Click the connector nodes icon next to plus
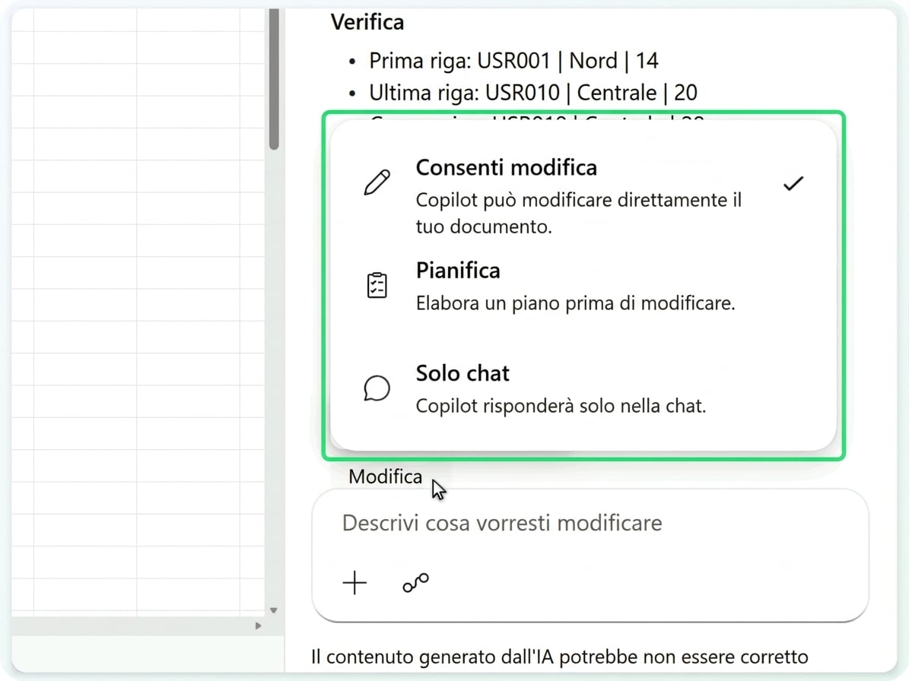 [415, 582]
